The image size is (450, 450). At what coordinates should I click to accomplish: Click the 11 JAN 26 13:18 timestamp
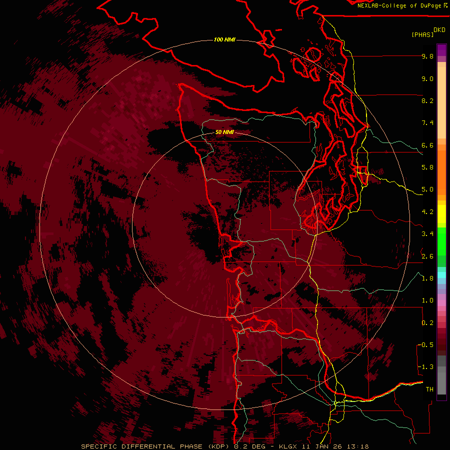pyautogui.click(x=335, y=446)
